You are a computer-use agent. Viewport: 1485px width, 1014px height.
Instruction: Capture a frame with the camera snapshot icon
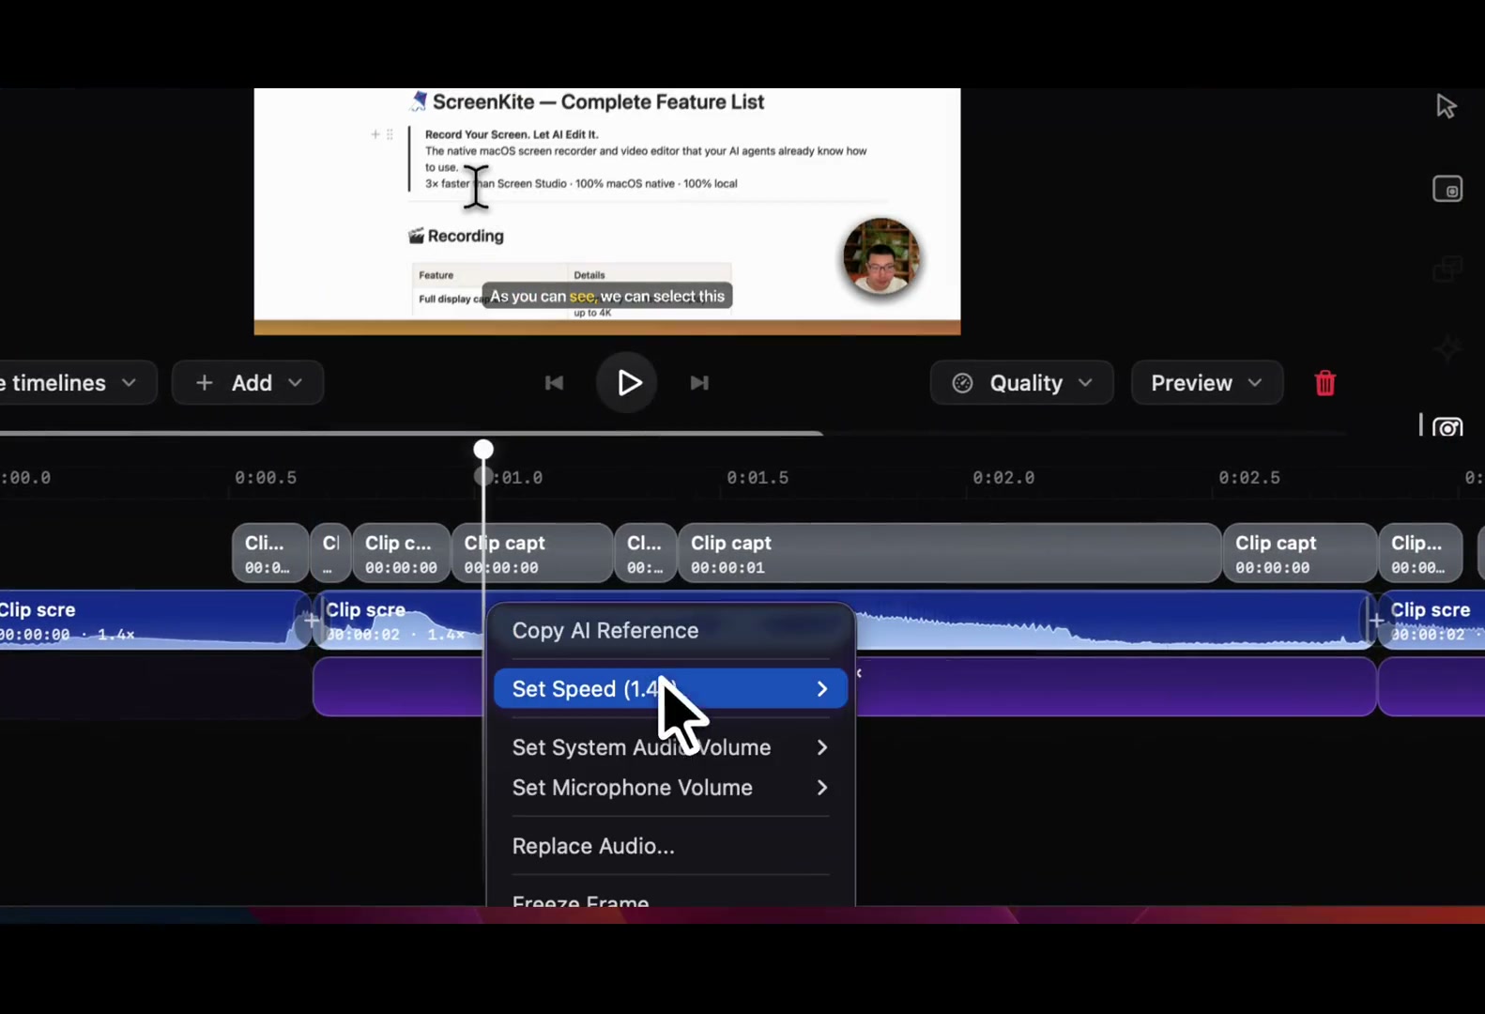tap(1447, 428)
